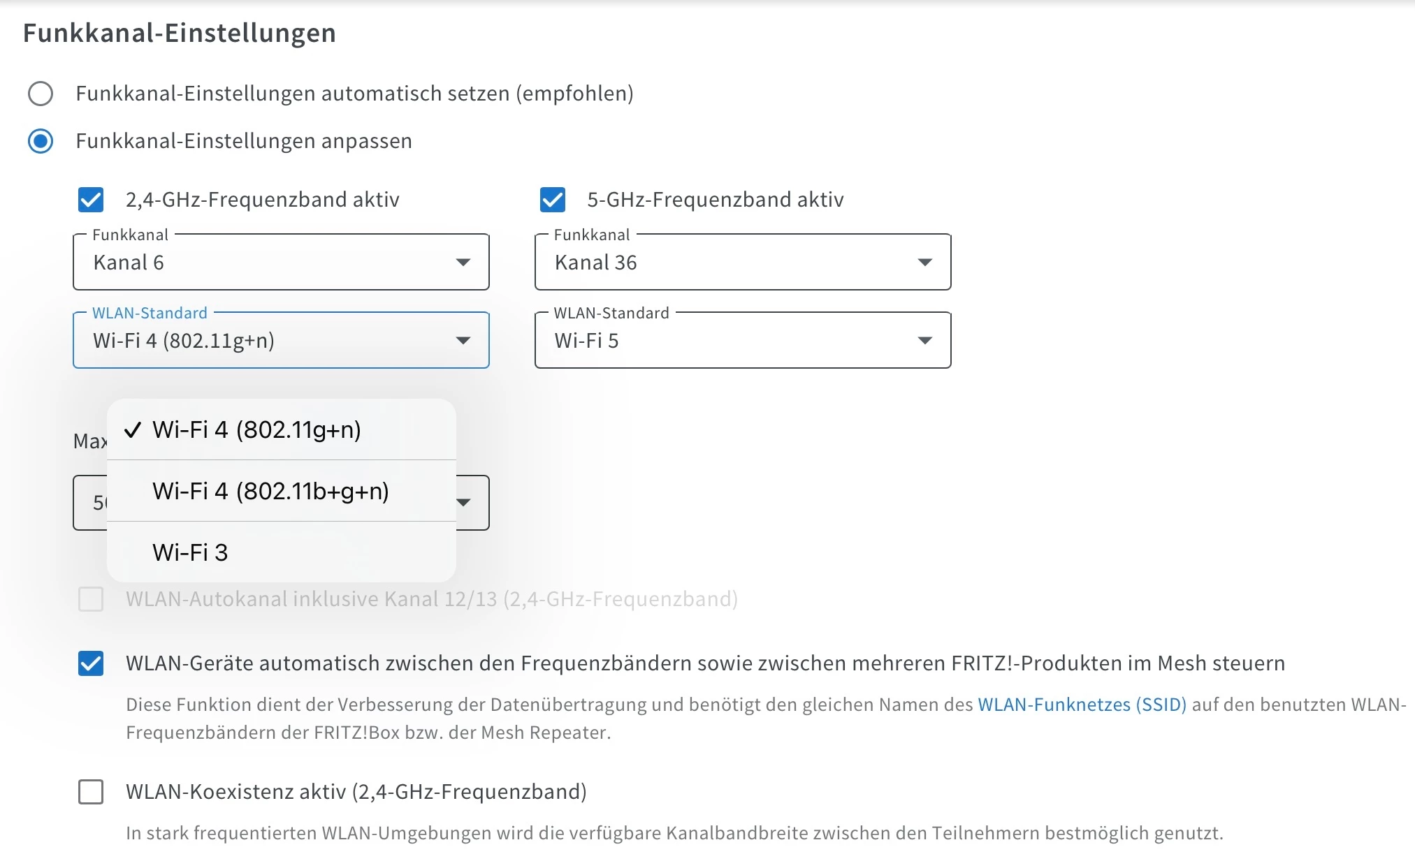The image size is (1415, 861).
Task: Select automatic Funkkanal-Einstellungen radio button
Action: 41,94
